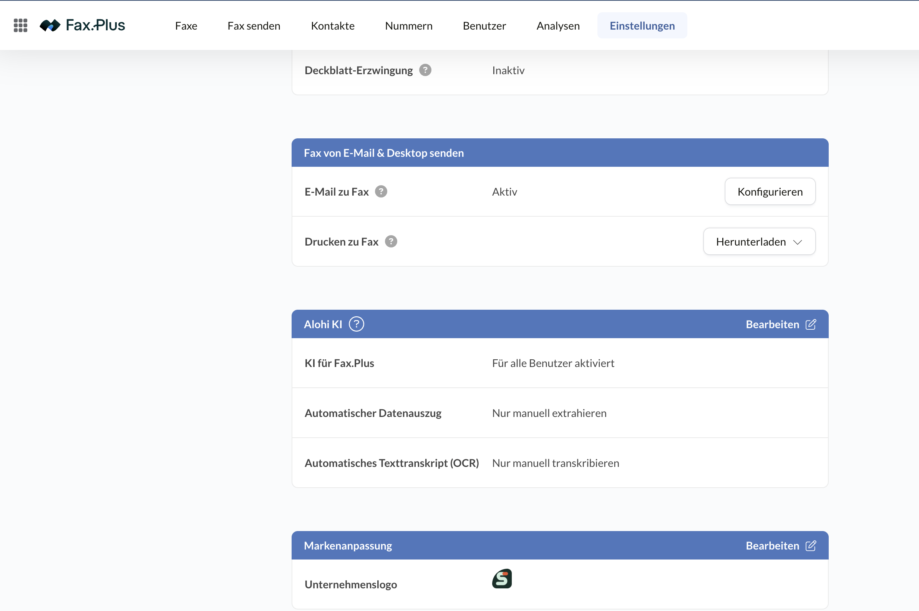
Task: Click 'Nur manuell transkribieren' value
Action: [555, 463]
